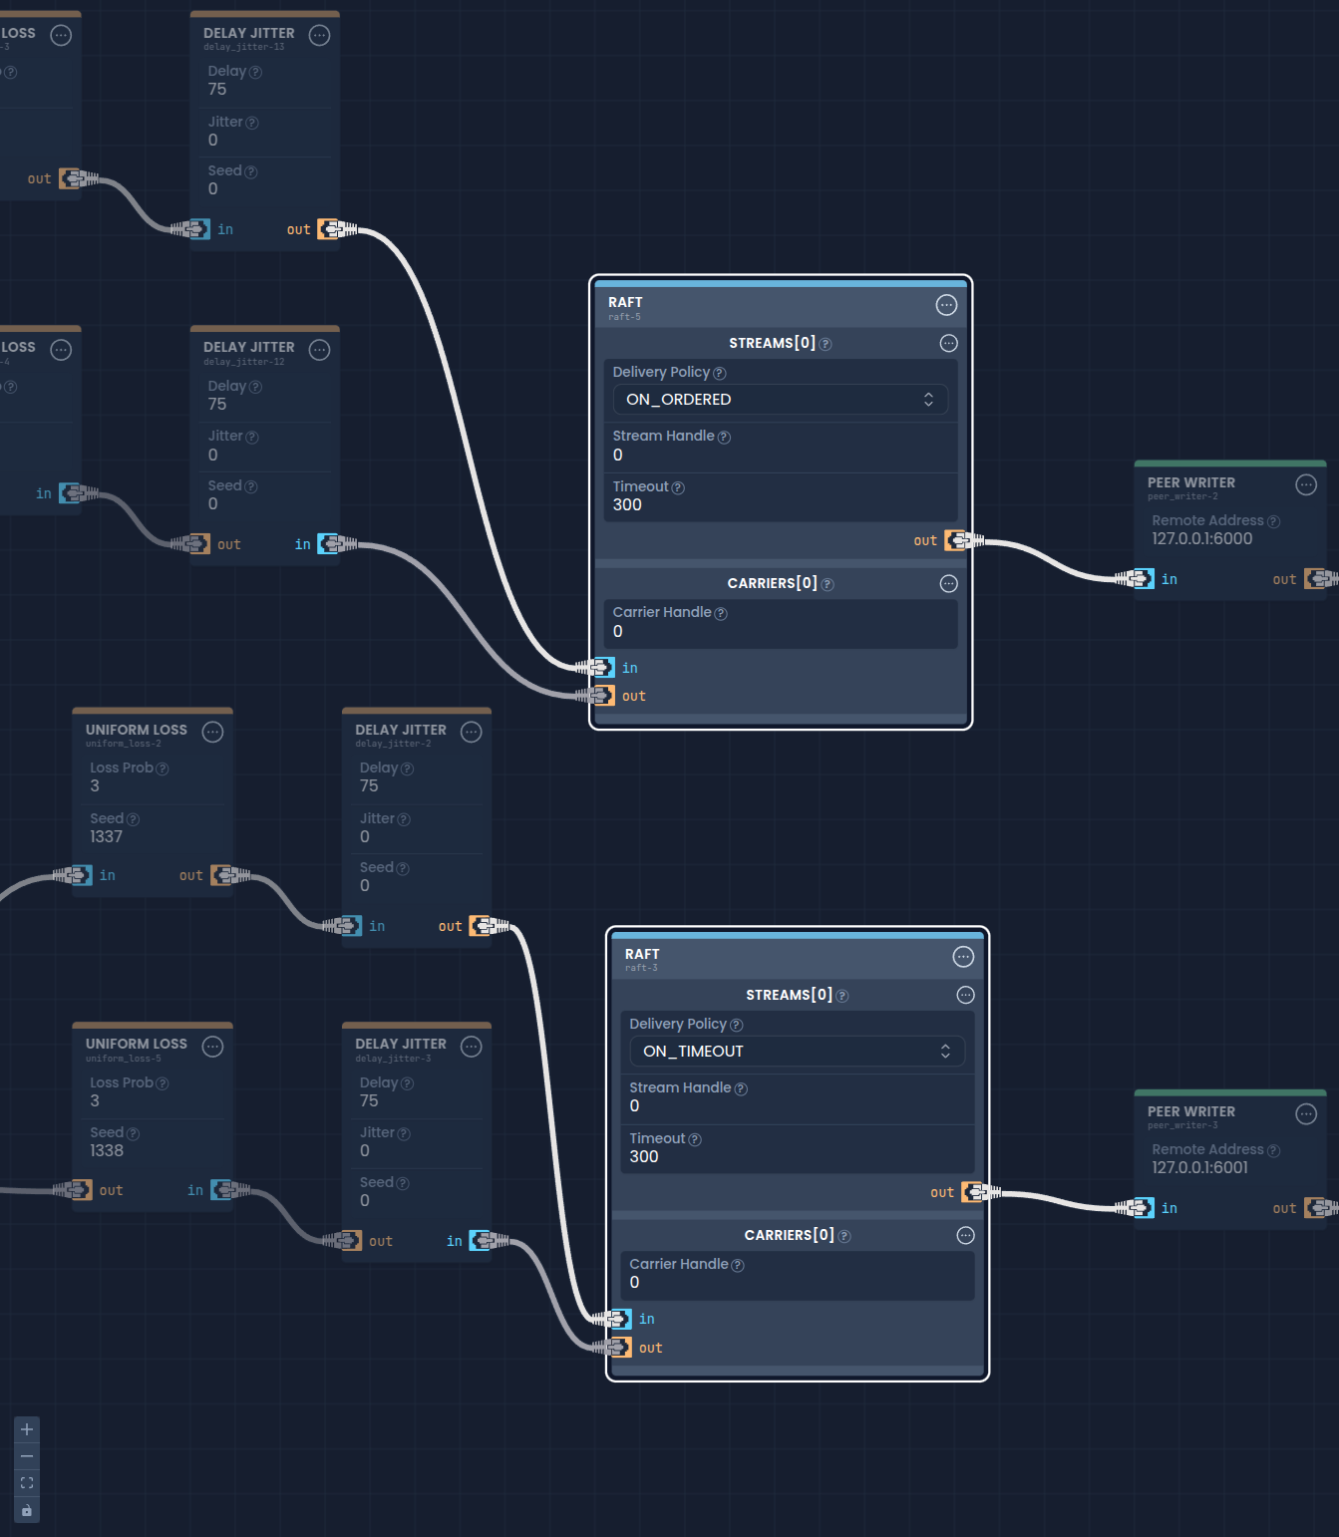Select the Seed value 1338 field
The image size is (1339, 1537).
click(107, 1150)
